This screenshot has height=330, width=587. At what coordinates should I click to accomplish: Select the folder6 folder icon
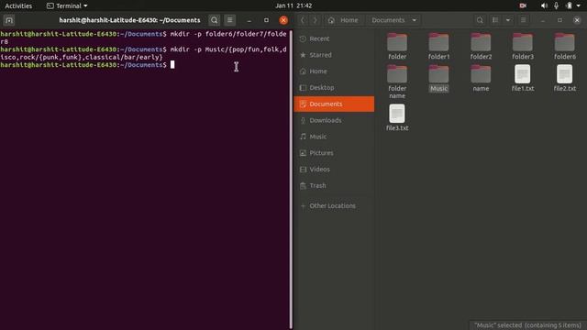(x=565, y=42)
